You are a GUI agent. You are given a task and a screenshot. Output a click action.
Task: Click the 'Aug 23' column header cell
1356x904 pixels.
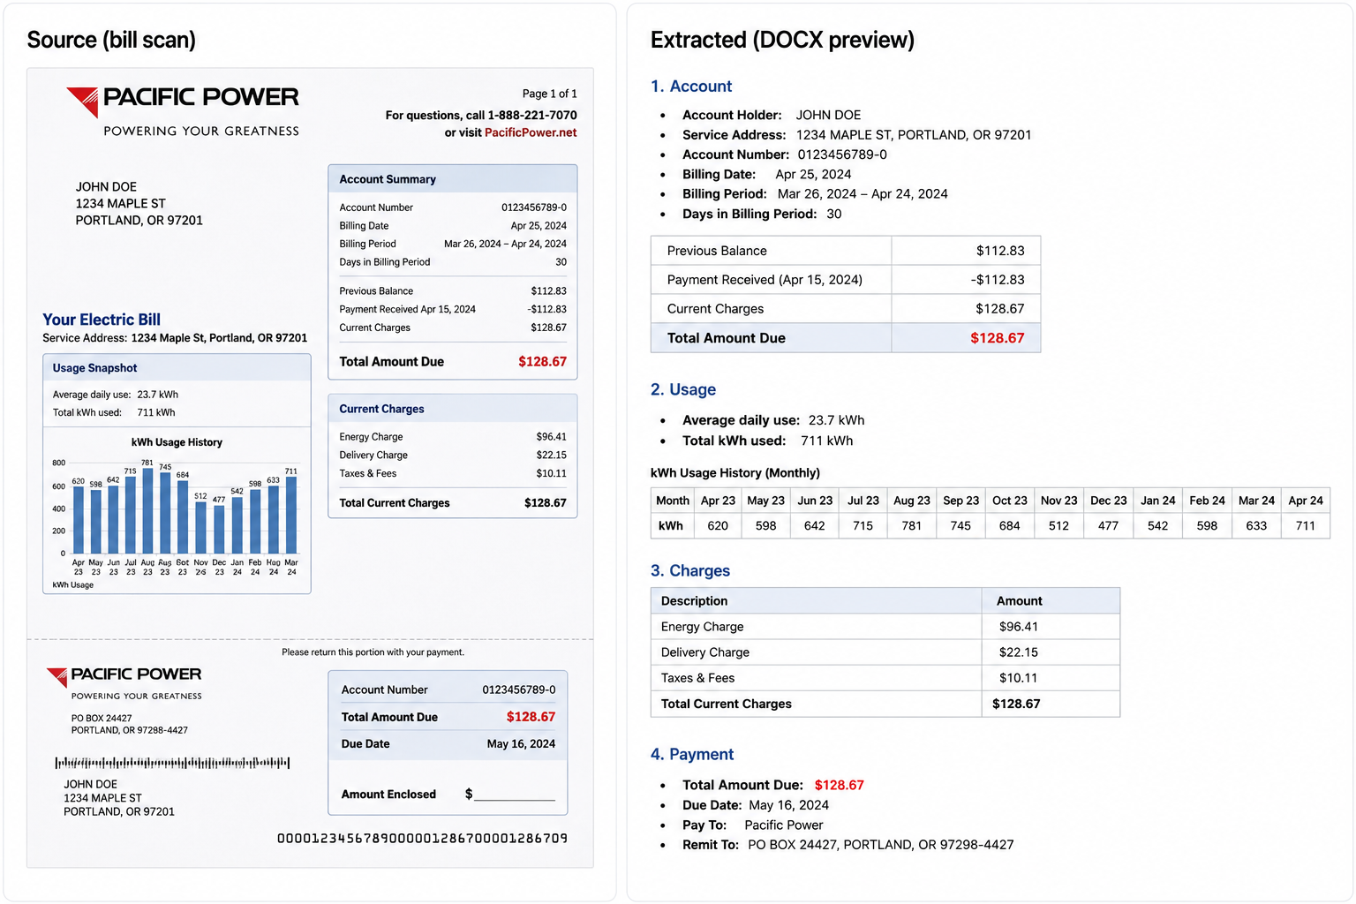point(912,501)
